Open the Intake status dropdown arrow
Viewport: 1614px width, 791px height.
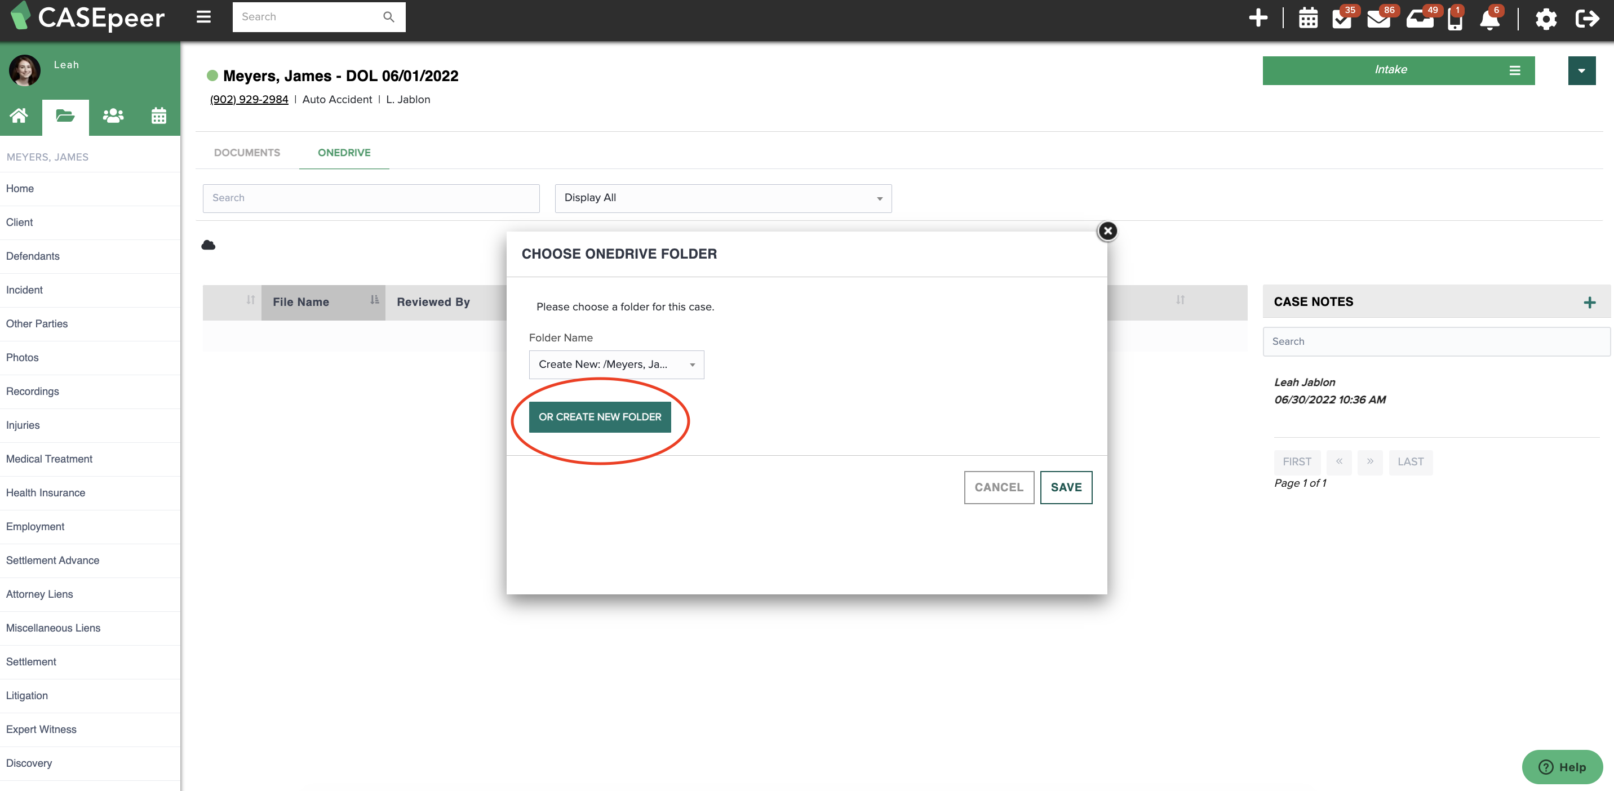tap(1582, 70)
